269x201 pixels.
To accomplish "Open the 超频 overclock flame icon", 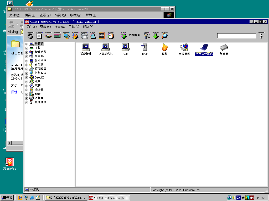I will coord(164,49).
